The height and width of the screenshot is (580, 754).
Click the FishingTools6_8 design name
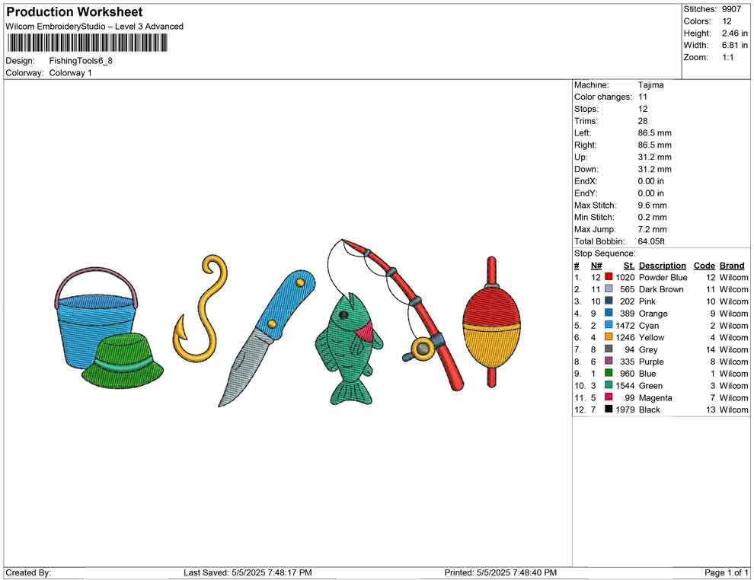pyautogui.click(x=81, y=60)
